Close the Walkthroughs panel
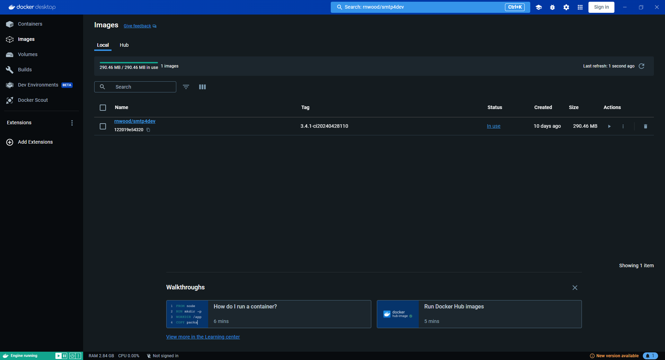The image size is (665, 360). pos(575,288)
